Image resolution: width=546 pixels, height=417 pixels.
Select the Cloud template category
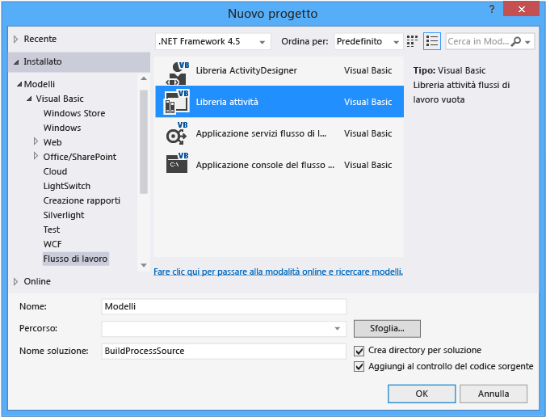pyautogui.click(x=55, y=171)
